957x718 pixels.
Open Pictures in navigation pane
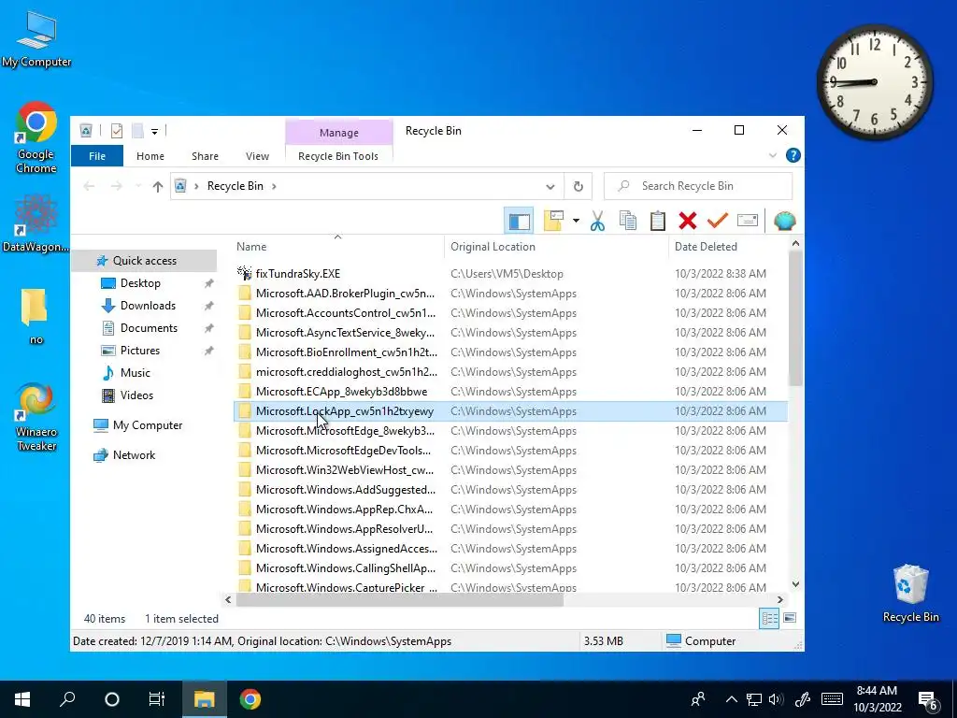pyautogui.click(x=140, y=351)
